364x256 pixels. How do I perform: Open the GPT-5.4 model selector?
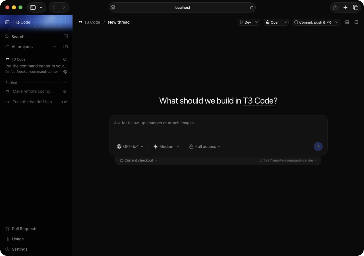pyautogui.click(x=130, y=146)
